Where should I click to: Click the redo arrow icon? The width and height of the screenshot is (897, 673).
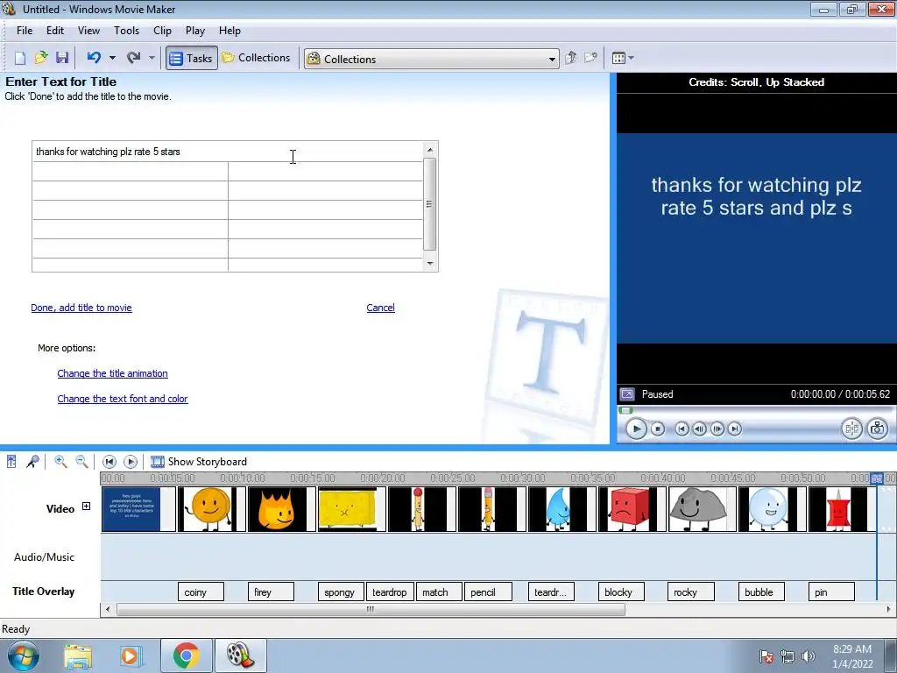(x=134, y=58)
